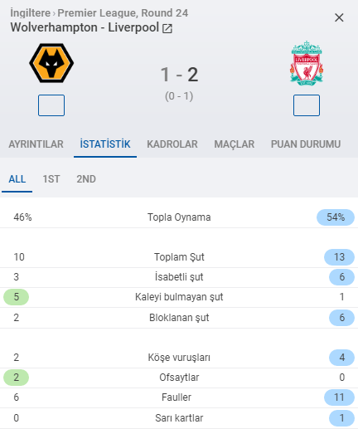Screen dimensions: 358x429
Task: Click the İngiltere breadcrumb link
Action: pyautogui.click(x=31, y=13)
